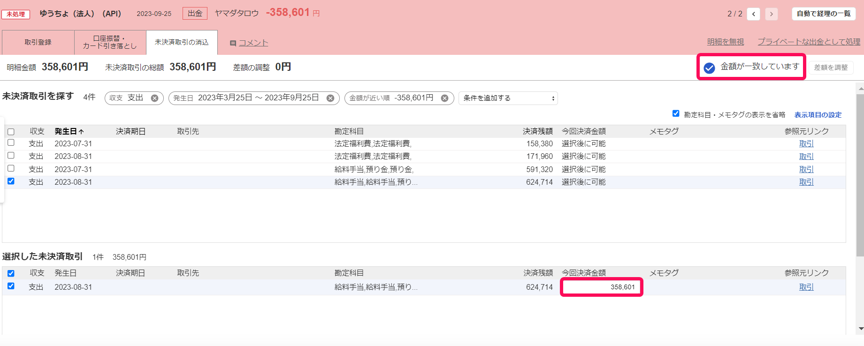Screen dimensions: 864x346
Task: Click the 差額を調整 button
Action: click(x=831, y=68)
